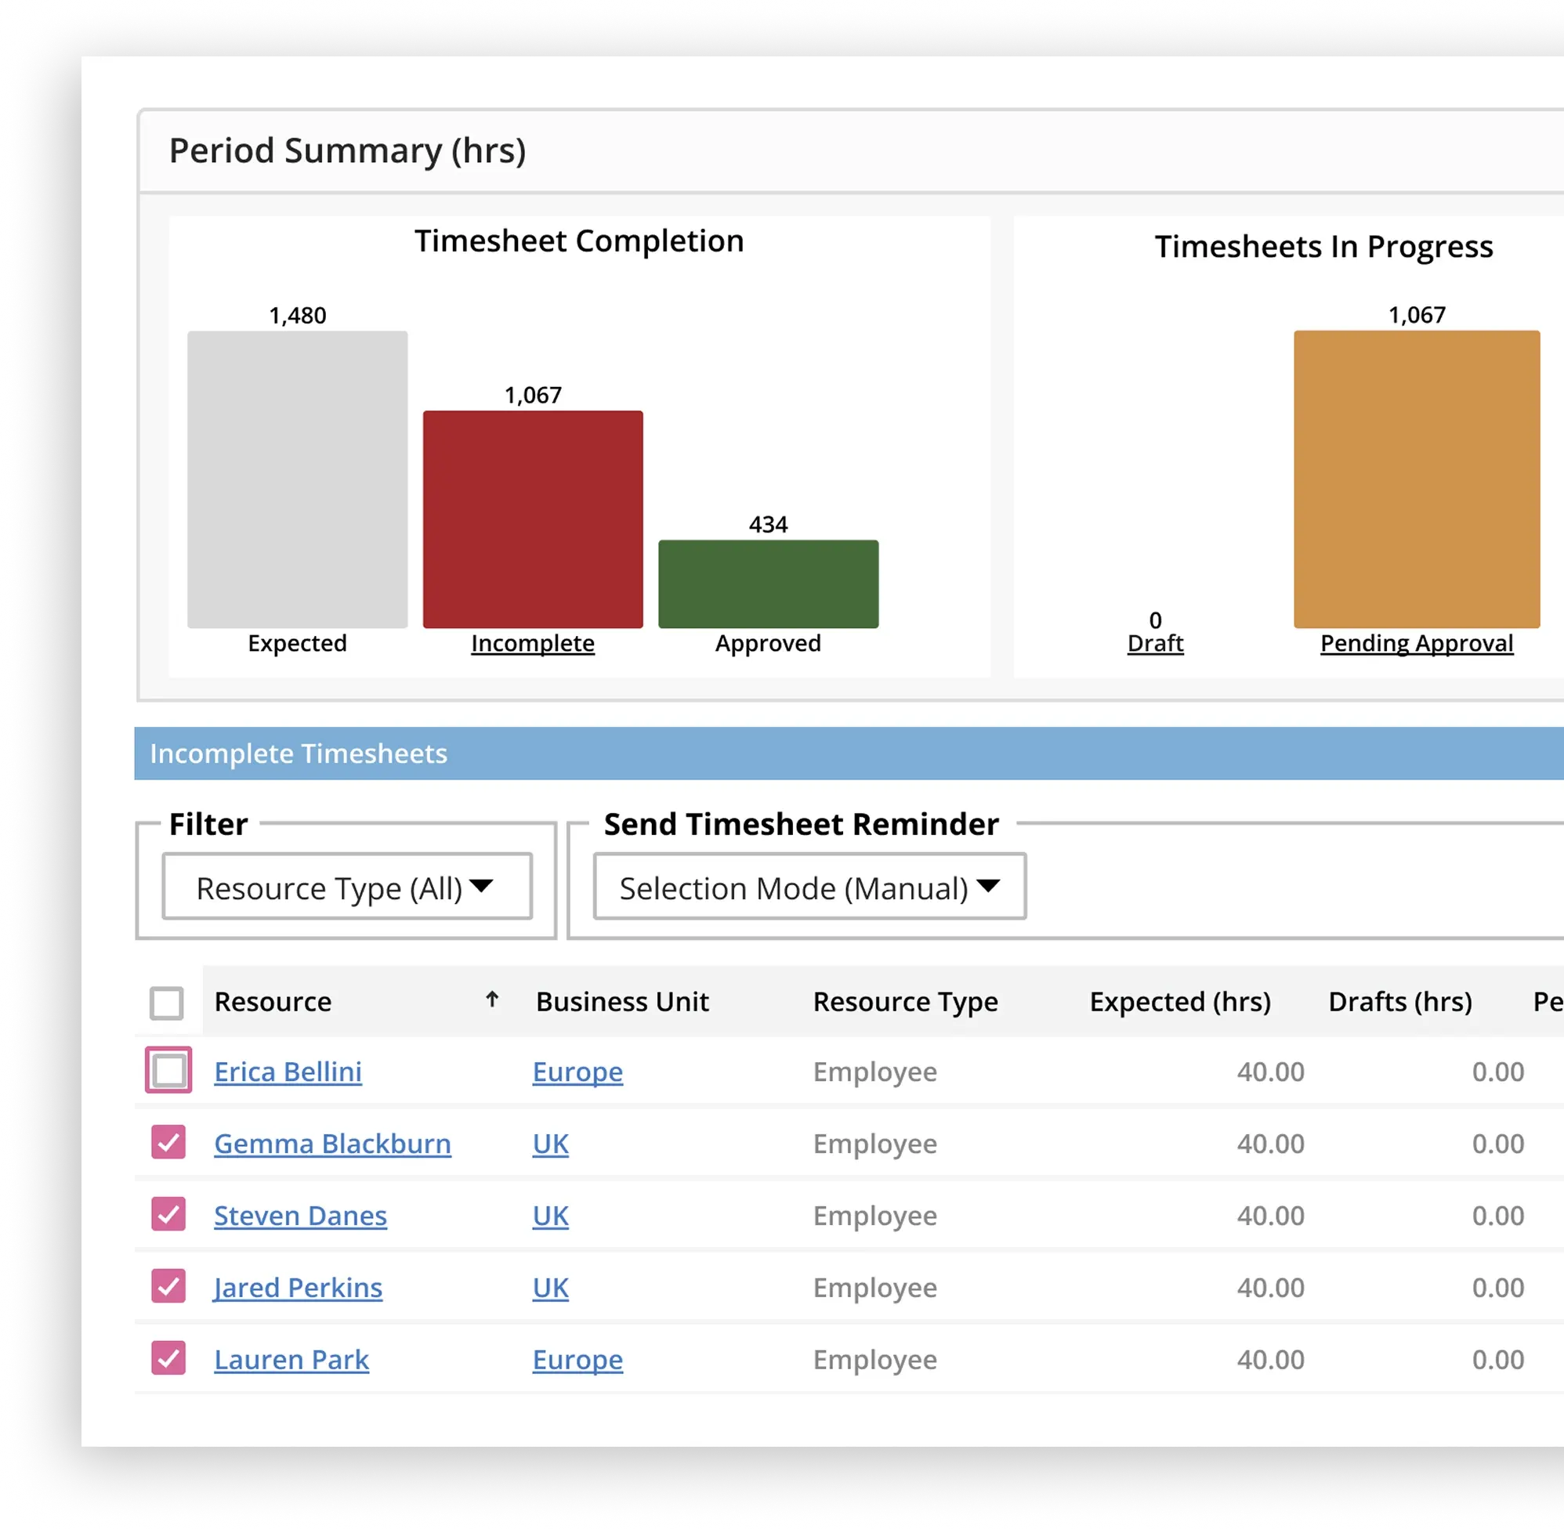This screenshot has width=1564, height=1529.
Task: Click the orange Pending Approval bar
Action: 1416,478
